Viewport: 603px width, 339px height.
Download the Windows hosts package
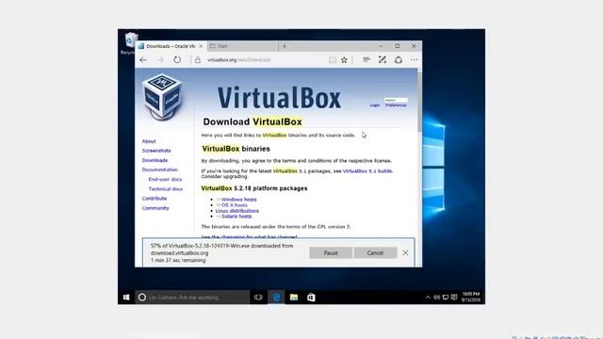(238, 200)
